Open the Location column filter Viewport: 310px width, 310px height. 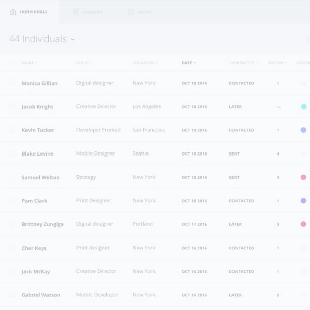pos(145,63)
